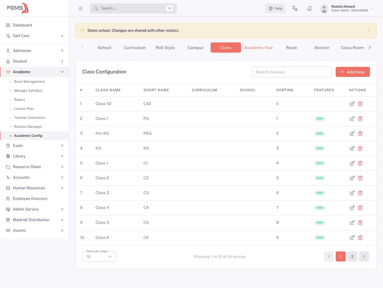
Task: Dismiss the demo school banner
Action: click(x=368, y=30)
